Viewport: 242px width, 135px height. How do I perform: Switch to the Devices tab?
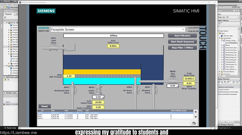(x=8, y=14)
